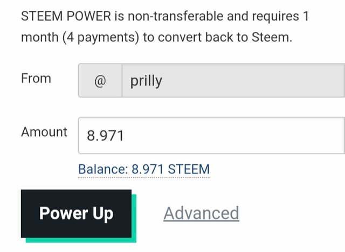This screenshot has height=252, width=345.
Task: Click the text '(4 payments)' in description
Action: point(101,37)
